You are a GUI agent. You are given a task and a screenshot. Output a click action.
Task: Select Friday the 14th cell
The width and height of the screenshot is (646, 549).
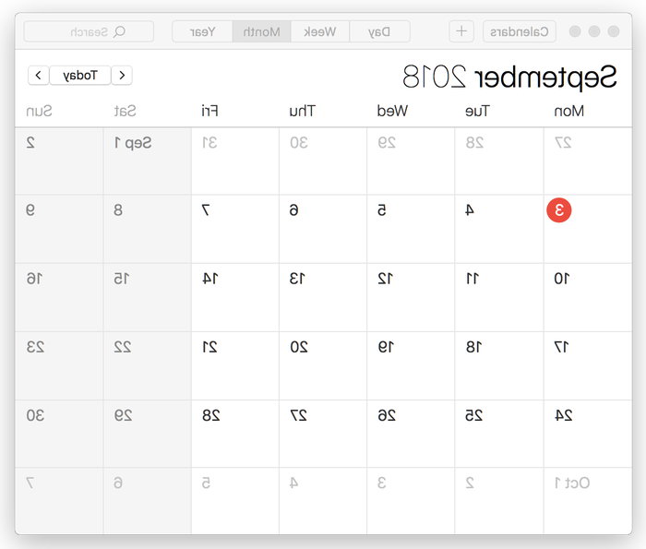234,297
